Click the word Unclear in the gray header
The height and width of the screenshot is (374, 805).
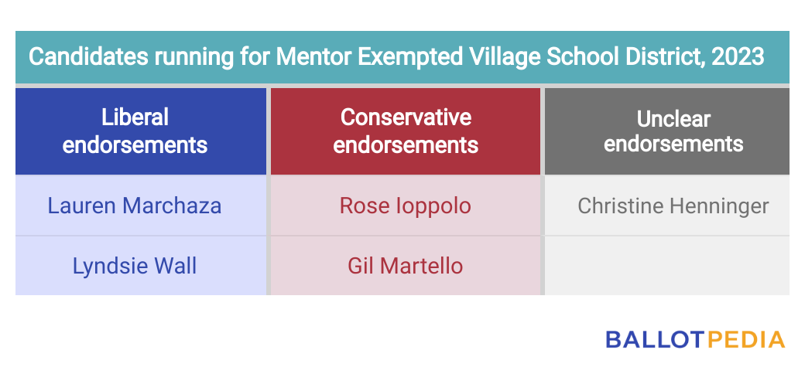click(673, 118)
